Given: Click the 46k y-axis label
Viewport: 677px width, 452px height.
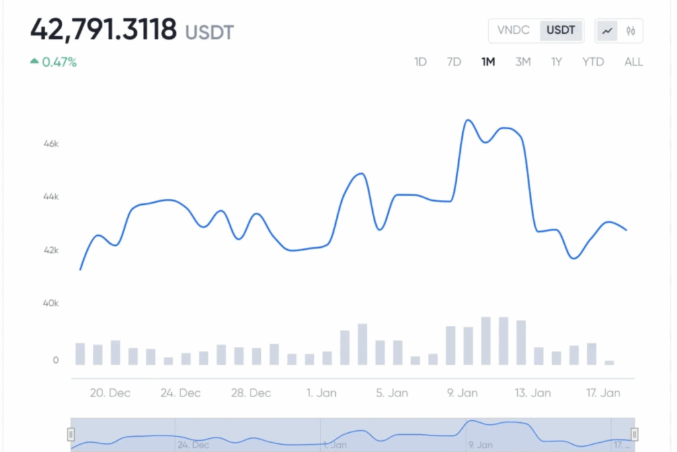Looking at the screenshot, I should coord(52,143).
